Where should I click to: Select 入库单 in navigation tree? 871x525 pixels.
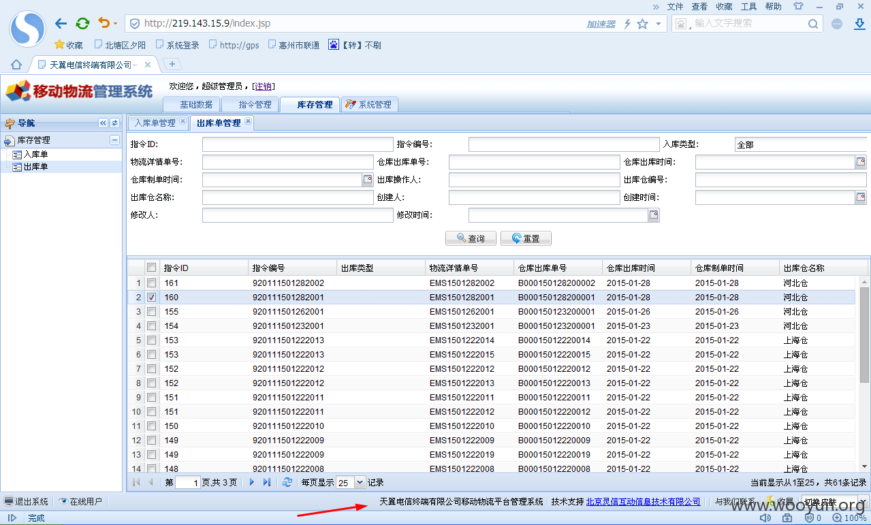click(35, 155)
